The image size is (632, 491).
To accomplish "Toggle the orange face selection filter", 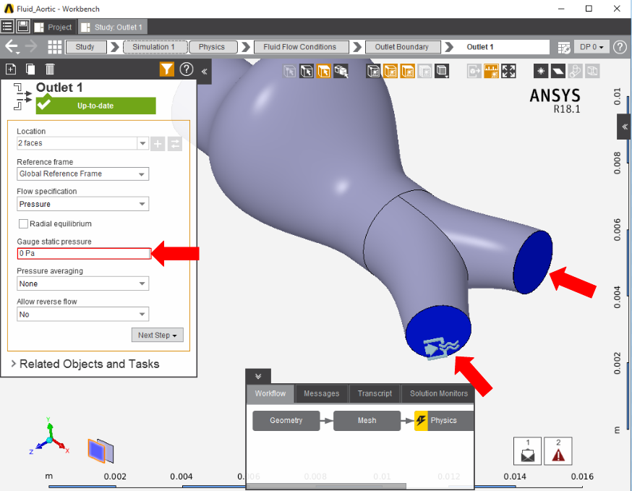I will coord(323,72).
